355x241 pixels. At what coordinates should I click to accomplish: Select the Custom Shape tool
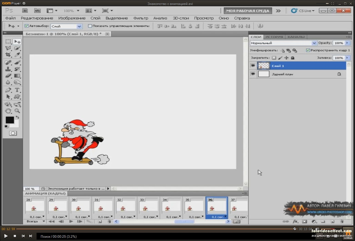coord(17,97)
